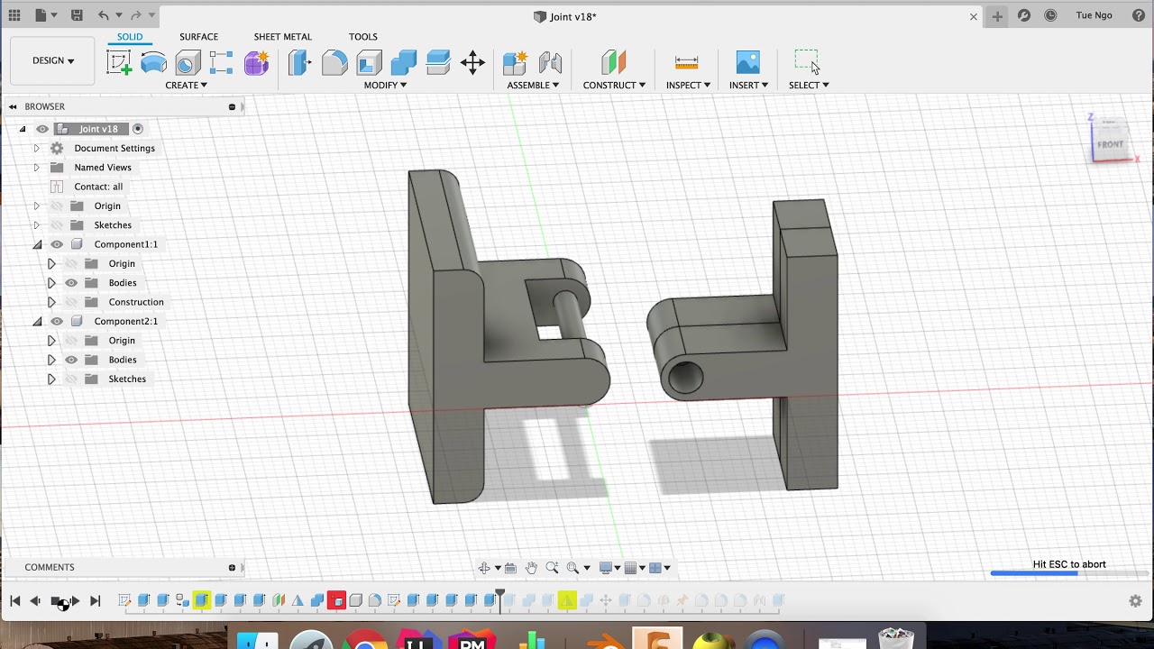Toggle visibility of Bodies under Component2:1

click(71, 360)
